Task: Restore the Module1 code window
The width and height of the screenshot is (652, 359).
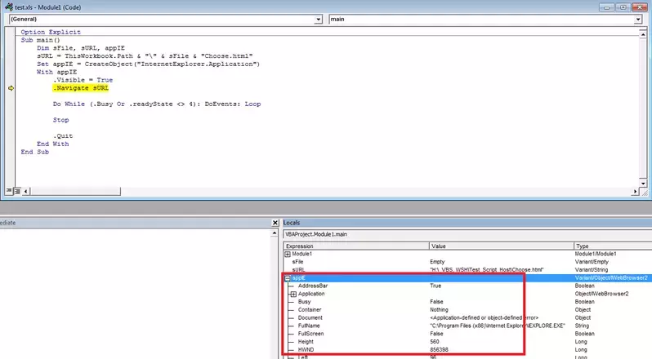Action: click(x=623, y=7)
